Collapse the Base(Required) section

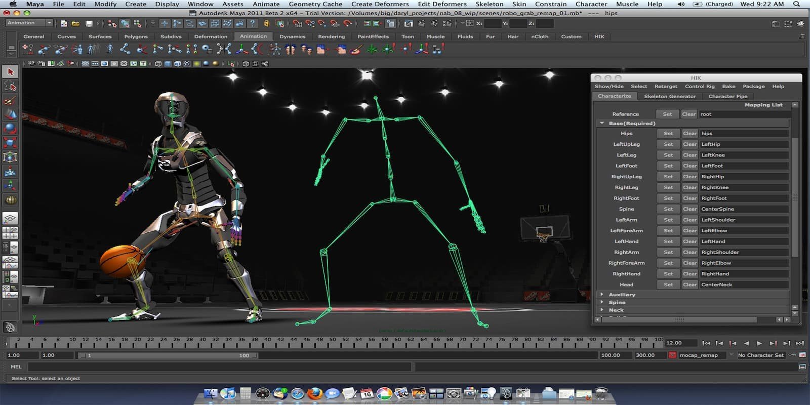(x=602, y=123)
